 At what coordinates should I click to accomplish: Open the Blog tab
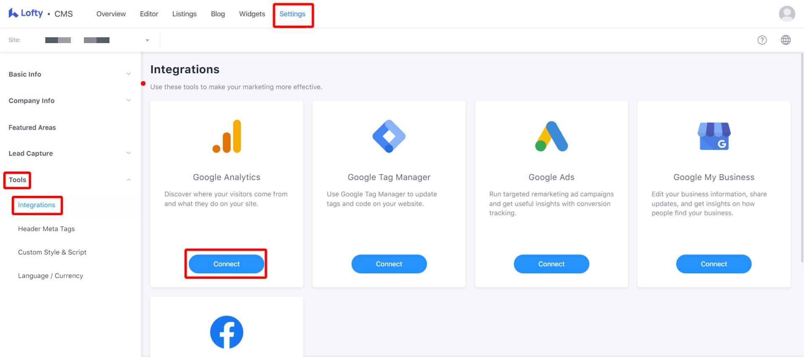(218, 14)
